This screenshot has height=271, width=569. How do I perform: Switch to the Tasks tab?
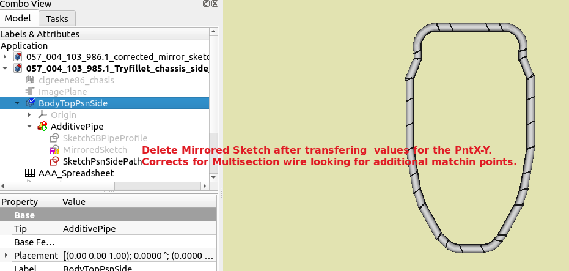tap(57, 19)
